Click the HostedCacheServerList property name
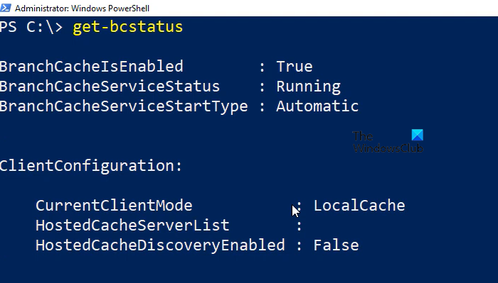498x283 pixels. pyautogui.click(x=132, y=226)
